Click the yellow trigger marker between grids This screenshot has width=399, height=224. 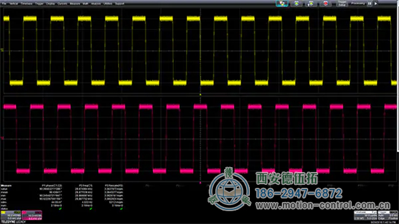[200, 95]
